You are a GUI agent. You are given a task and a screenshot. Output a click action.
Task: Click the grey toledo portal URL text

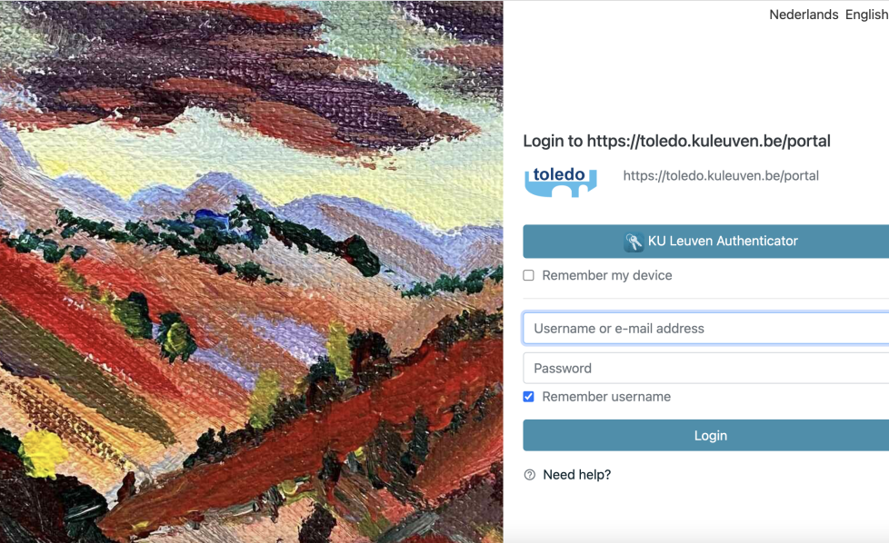(x=721, y=176)
